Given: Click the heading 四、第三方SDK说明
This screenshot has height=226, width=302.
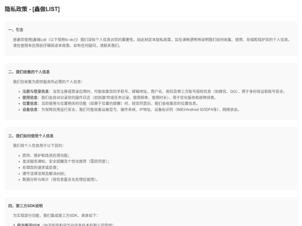Looking at the screenshot, I should 25,206.
